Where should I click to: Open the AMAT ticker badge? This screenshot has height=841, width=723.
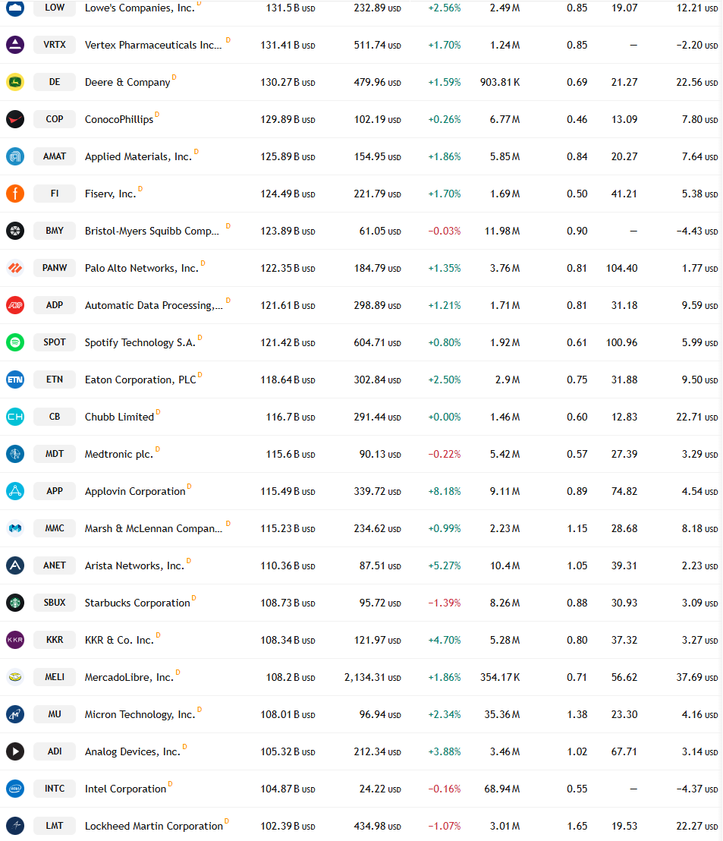click(55, 156)
